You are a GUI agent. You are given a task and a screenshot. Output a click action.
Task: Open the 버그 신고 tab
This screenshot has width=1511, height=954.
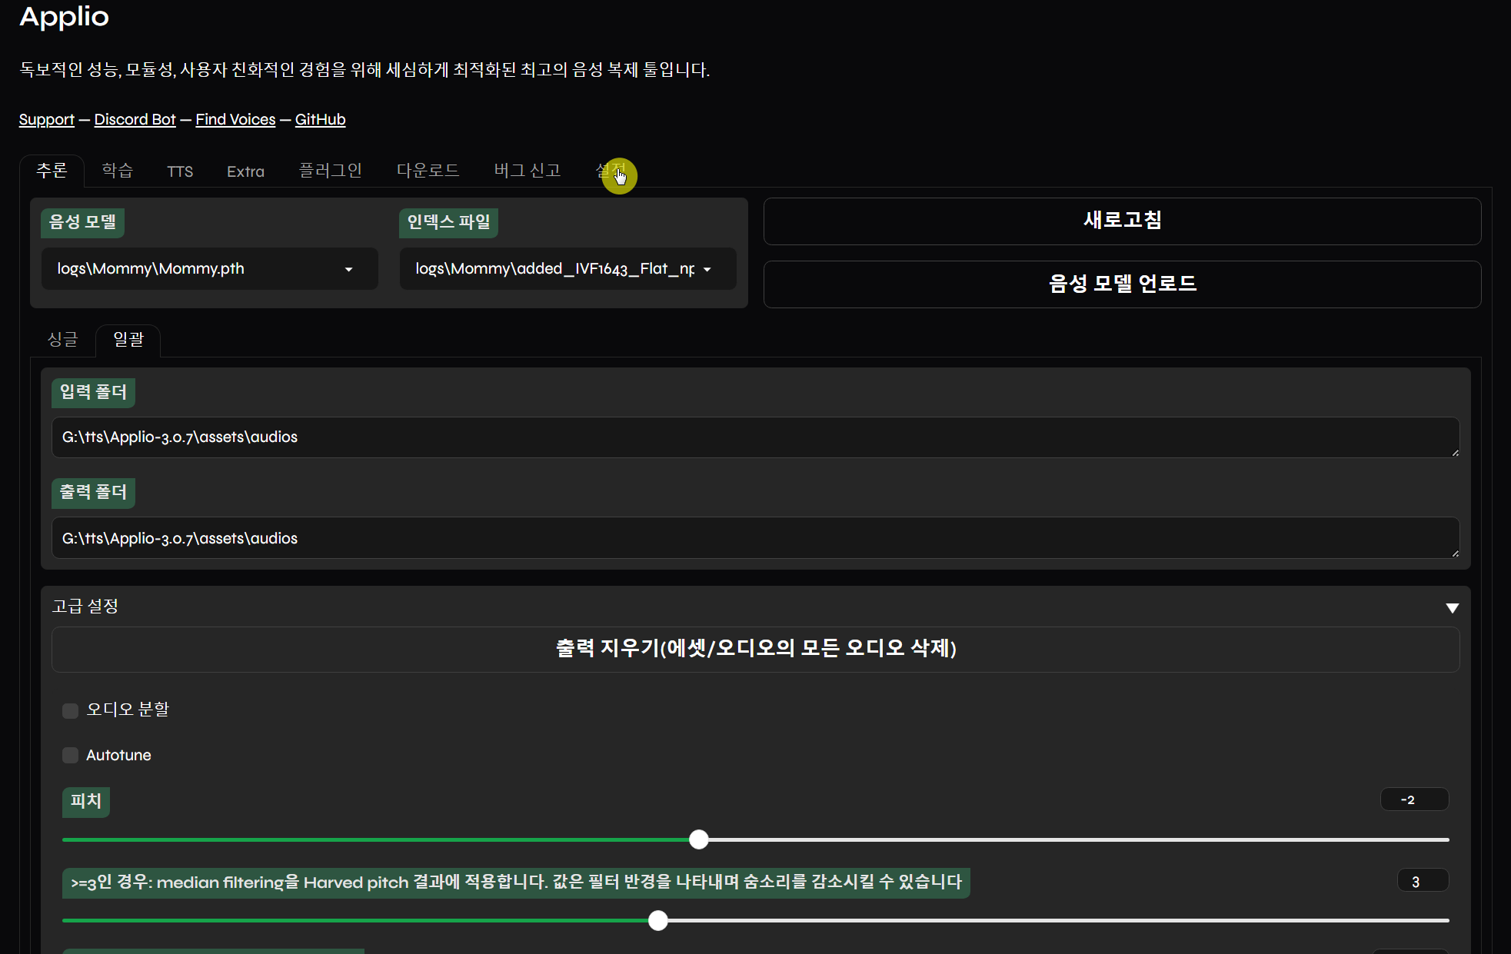click(527, 171)
